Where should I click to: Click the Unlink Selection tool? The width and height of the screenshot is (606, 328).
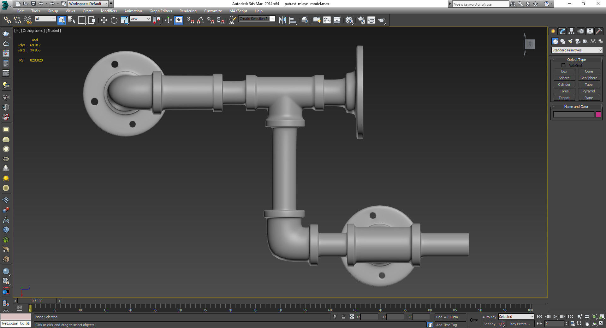click(x=17, y=20)
